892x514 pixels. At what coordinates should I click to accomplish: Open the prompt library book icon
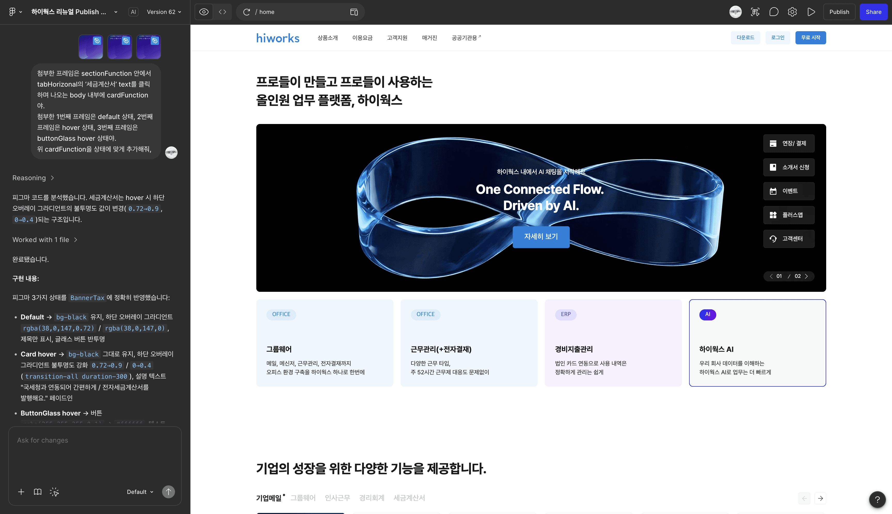click(x=37, y=492)
